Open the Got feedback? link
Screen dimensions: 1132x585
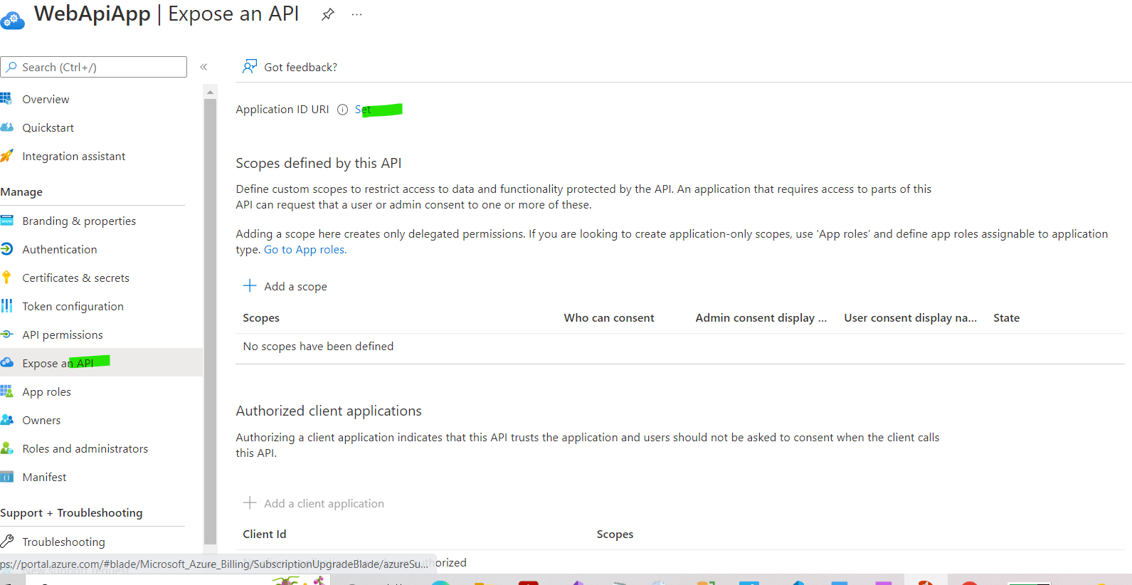[300, 67]
